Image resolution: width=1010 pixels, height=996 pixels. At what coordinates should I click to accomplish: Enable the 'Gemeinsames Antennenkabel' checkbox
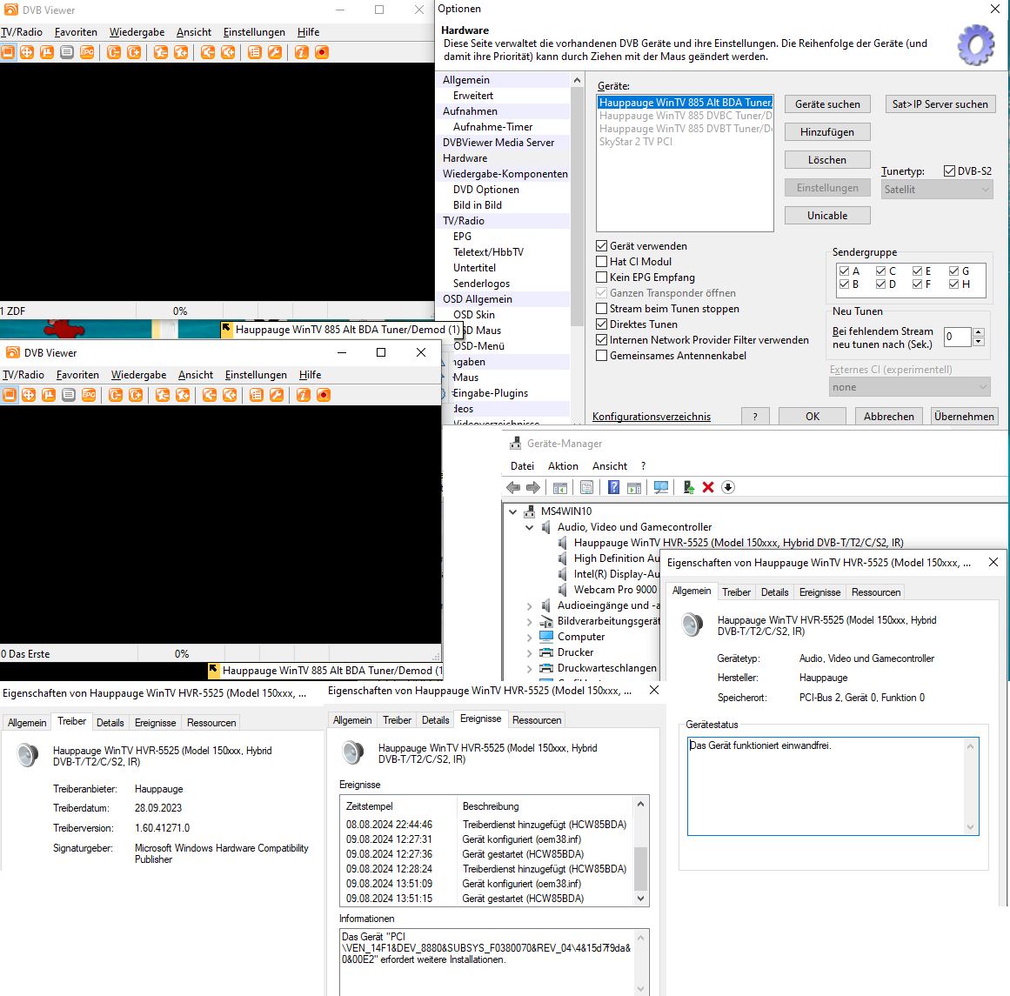[602, 356]
